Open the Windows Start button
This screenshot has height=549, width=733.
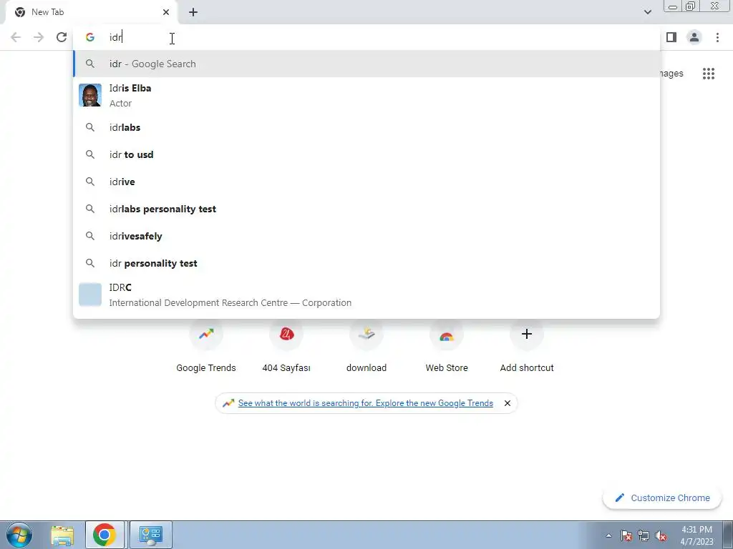pyautogui.click(x=19, y=535)
